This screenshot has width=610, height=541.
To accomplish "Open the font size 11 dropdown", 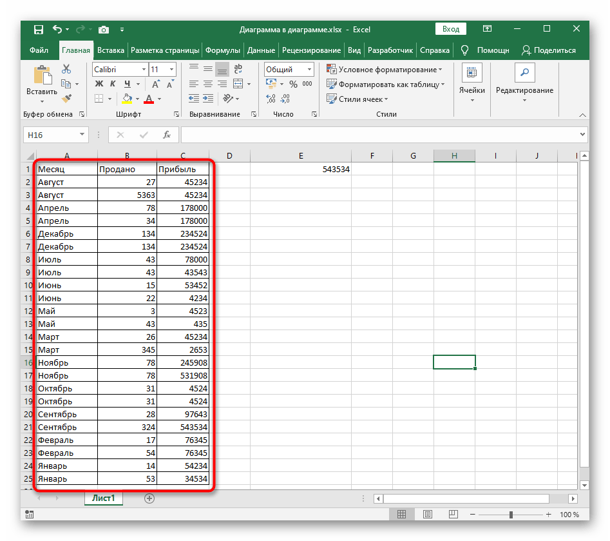I will (171, 70).
